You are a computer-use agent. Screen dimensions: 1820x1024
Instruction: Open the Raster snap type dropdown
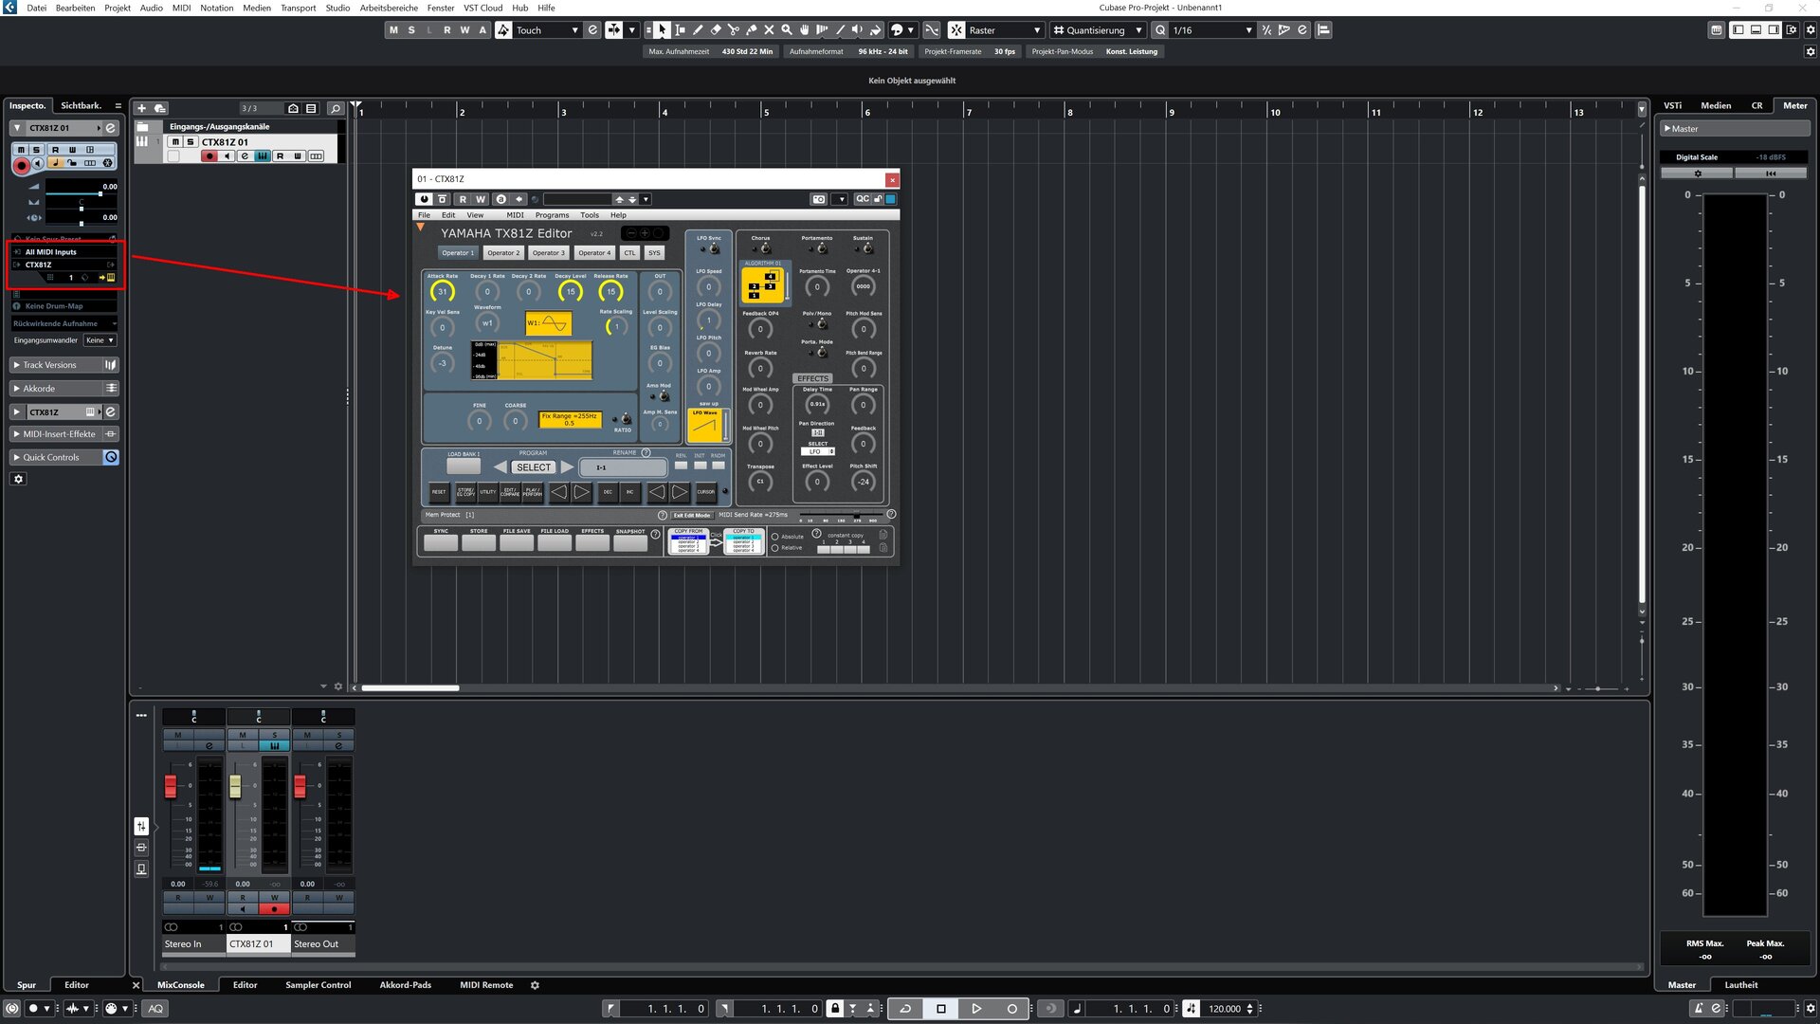[1005, 30]
